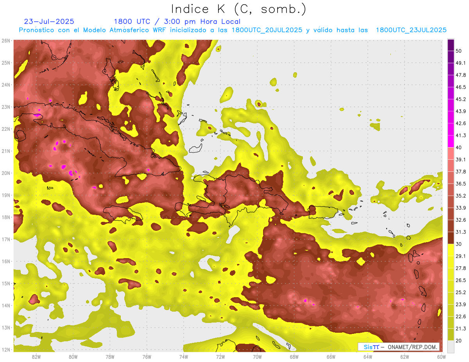Click the "Indice K (C, somb.)" chart title
Screen dimensions: 469x362
point(238,9)
